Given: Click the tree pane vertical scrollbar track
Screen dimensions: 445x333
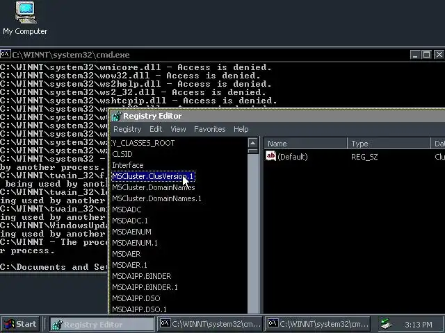Looking at the screenshot, I should pyautogui.click(x=253, y=232).
